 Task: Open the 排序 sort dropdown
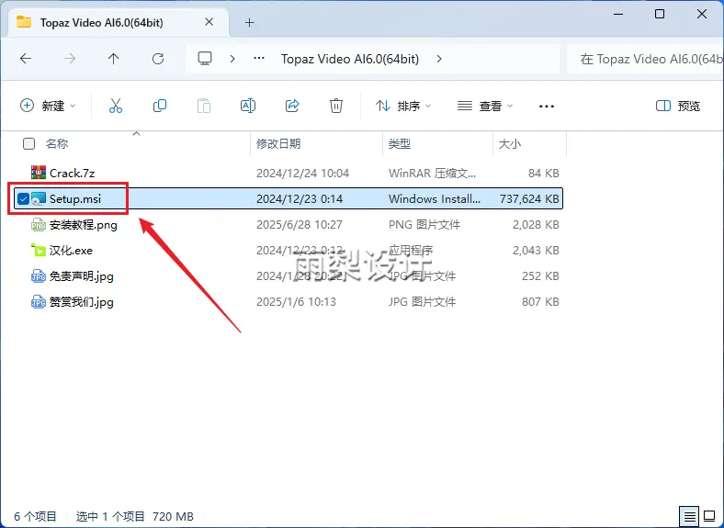(403, 106)
